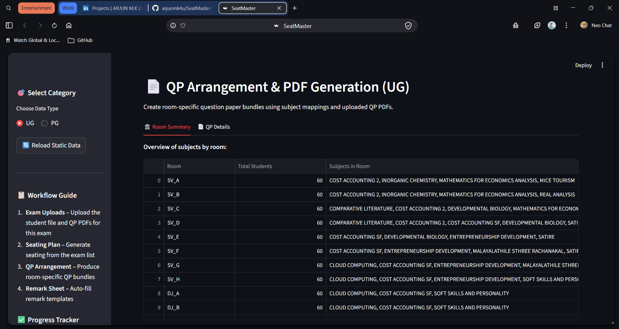The height and width of the screenshot is (329, 619).
Task: Open the shield protection icon in address bar
Action: tap(408, 25)
